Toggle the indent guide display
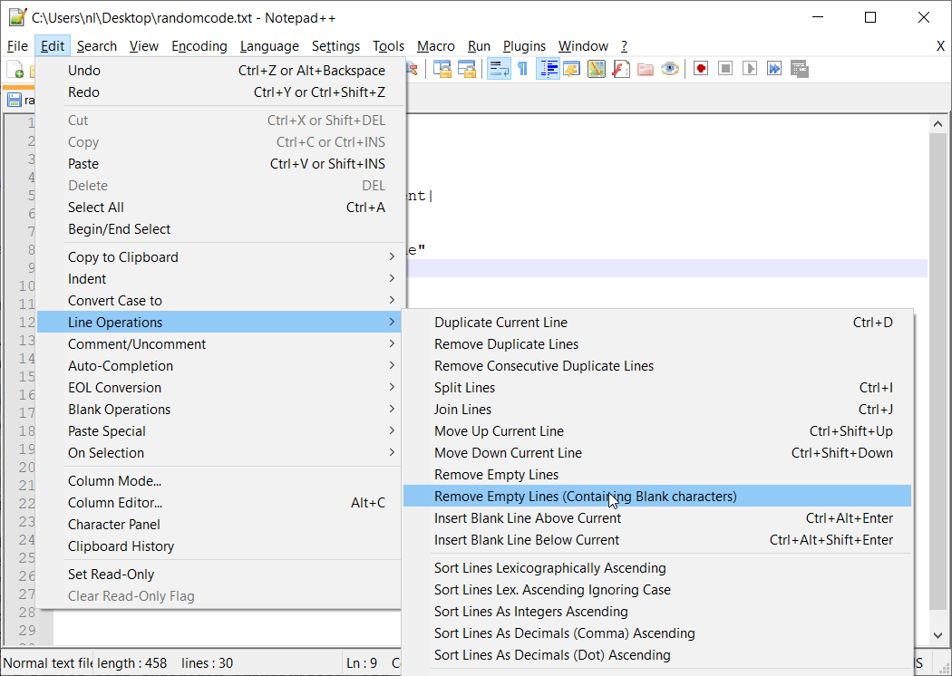The height and width of the screenshot is (676, 952). (x=548, y=68)
